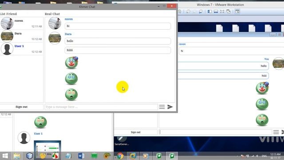Viewport: 284px width, 160px height.
Task: Toggle VMware thumbnail bar view
Action: (x=216, y=12)
